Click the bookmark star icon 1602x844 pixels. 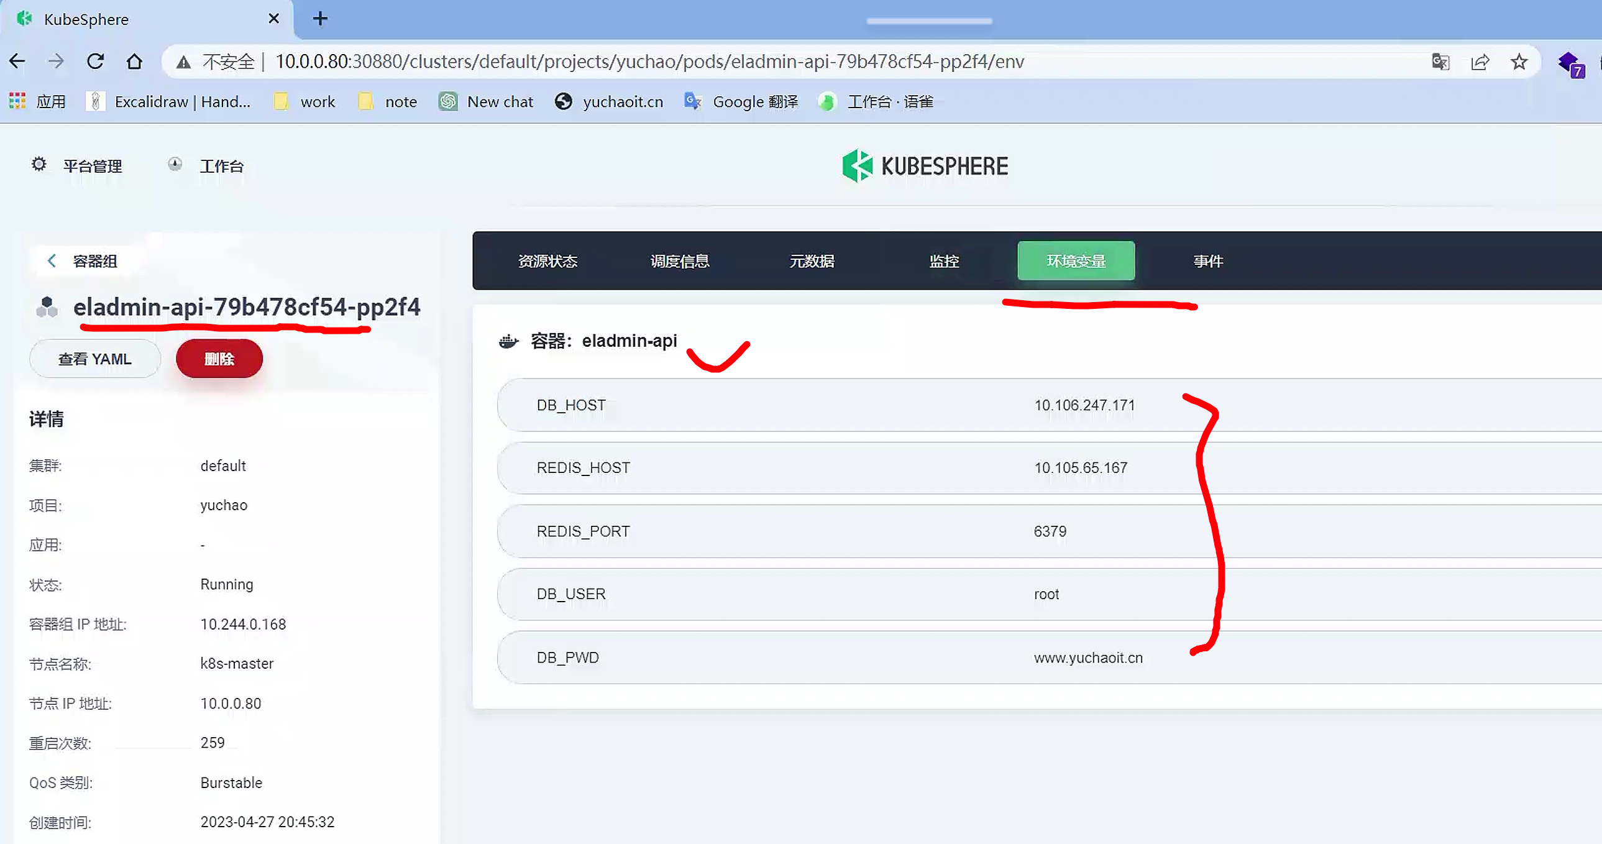click(x=1519, y=62)
